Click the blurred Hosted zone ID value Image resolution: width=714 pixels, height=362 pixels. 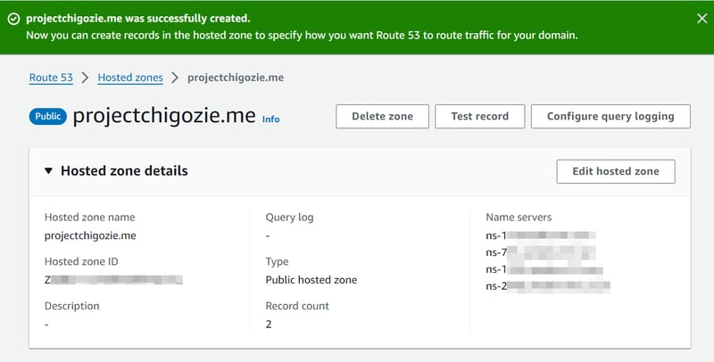click(x=113, y=280)
